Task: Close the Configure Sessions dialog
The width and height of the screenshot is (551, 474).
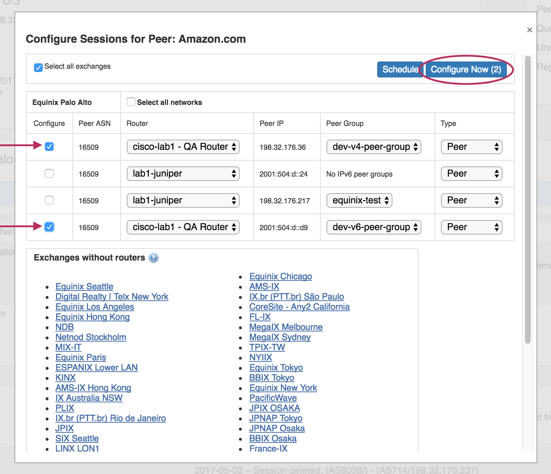Action: [529, 30]
